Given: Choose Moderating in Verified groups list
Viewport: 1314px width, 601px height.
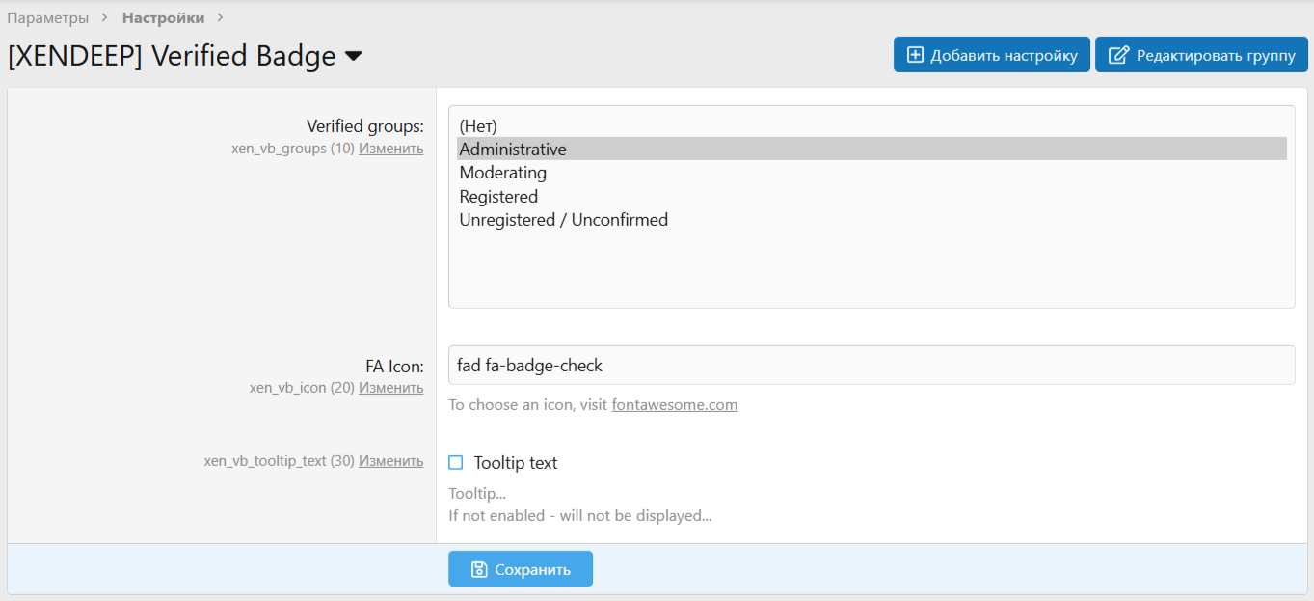Looking at the screenshot, I should click(502, 173).
